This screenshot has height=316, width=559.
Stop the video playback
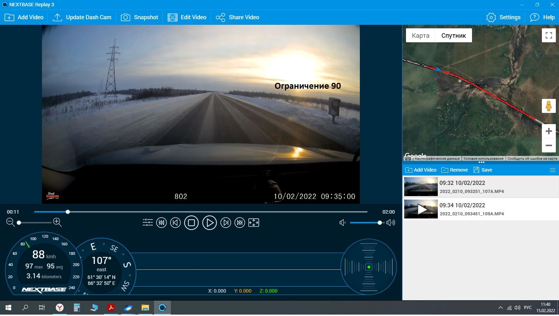[191, 223]
